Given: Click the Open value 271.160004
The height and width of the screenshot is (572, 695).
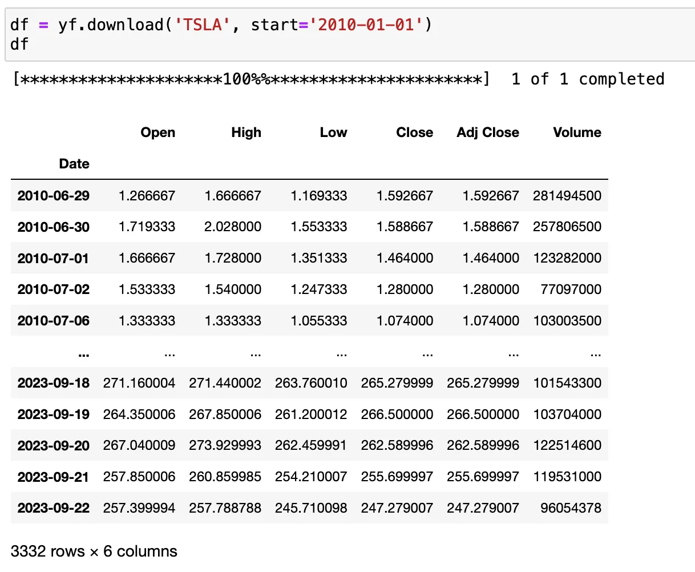Looking at the screenshot, I should pos(139,383).
